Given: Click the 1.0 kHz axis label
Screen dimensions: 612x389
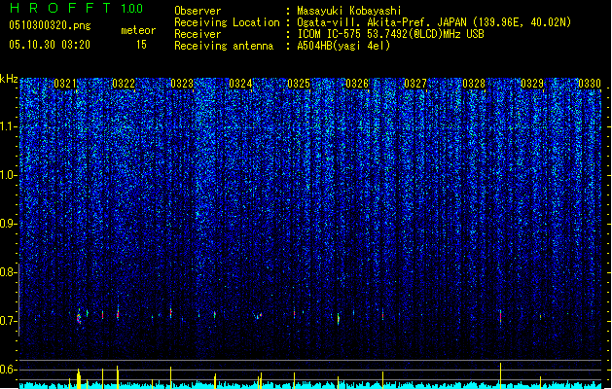Looking at the screenshot, I should (9, 175).
